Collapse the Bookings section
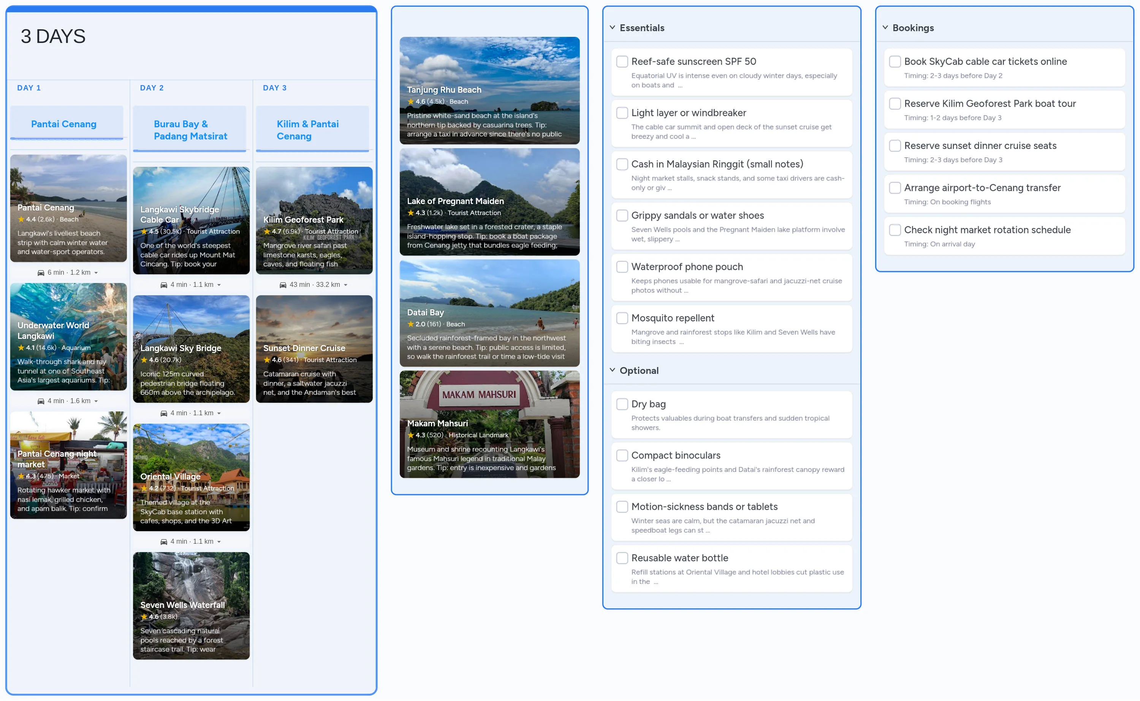The image size is (1140, 701). tap(885, 28)
